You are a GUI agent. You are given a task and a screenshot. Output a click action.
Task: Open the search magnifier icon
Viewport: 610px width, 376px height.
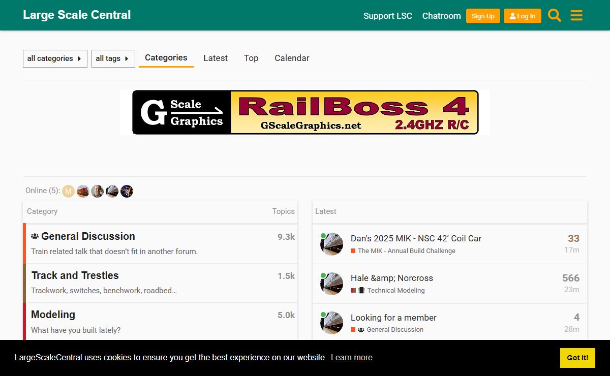555,16
